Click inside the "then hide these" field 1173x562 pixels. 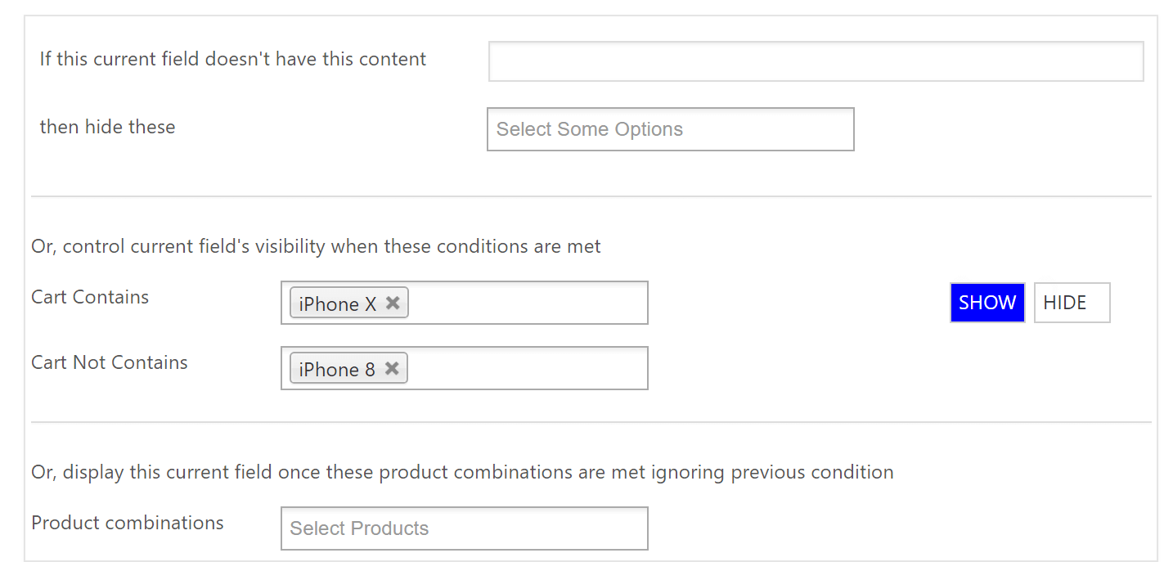coord(671,128)
